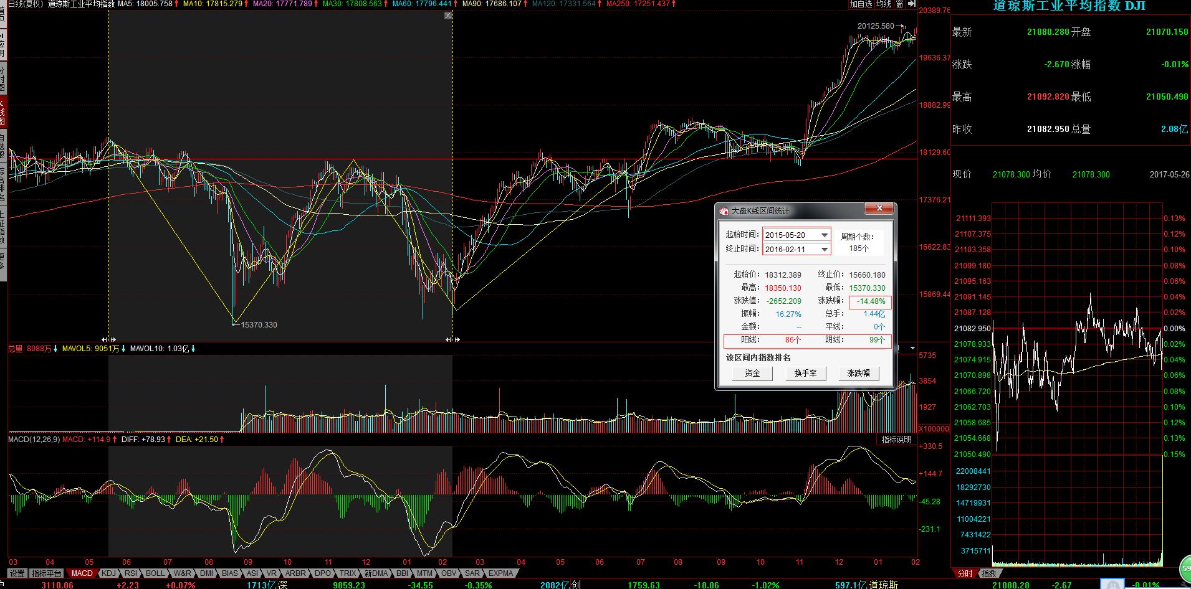Switch to the RSI indicator tab
The image size is (1191, 589).
click(x=131, y=573)
